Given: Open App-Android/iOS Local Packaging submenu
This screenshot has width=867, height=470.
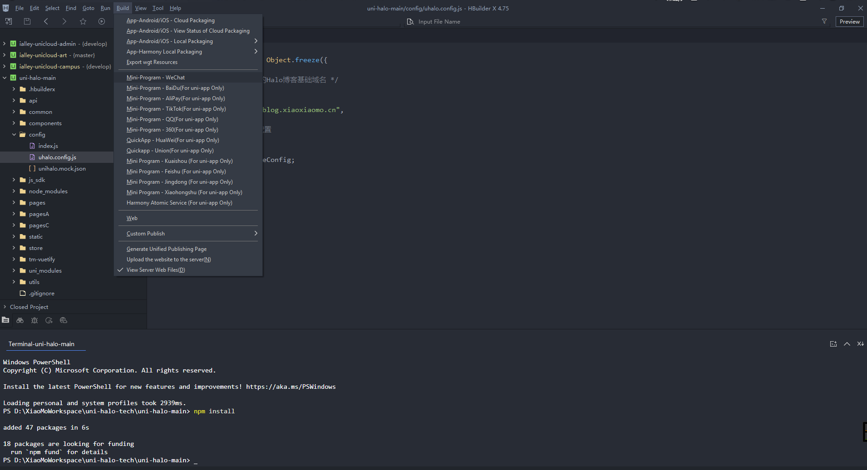Looking at the screenshot, I should 188,41.
